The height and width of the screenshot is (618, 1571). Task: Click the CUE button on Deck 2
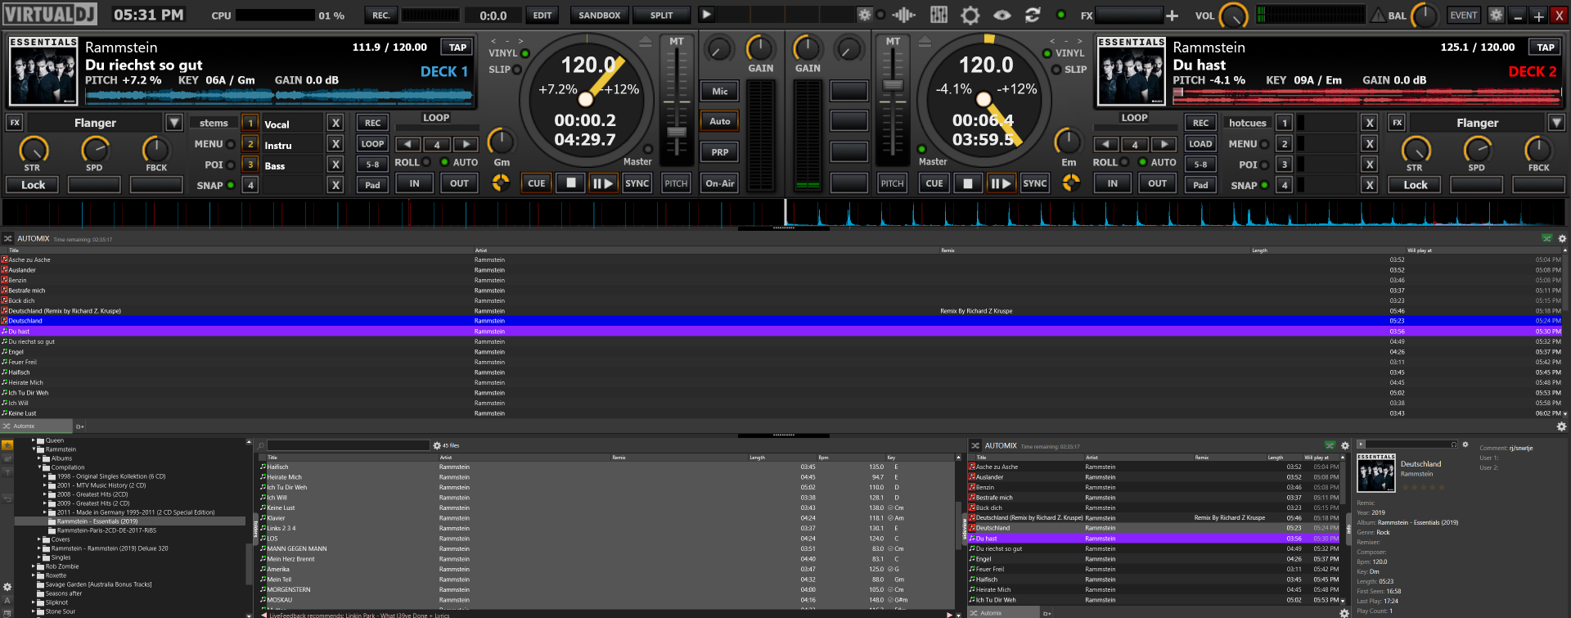[x=934, y=183]
